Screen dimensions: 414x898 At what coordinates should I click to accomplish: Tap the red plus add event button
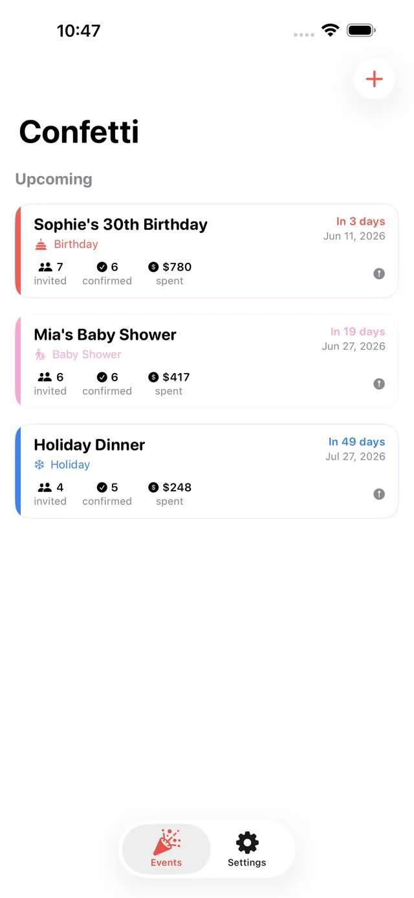[374, 79]
